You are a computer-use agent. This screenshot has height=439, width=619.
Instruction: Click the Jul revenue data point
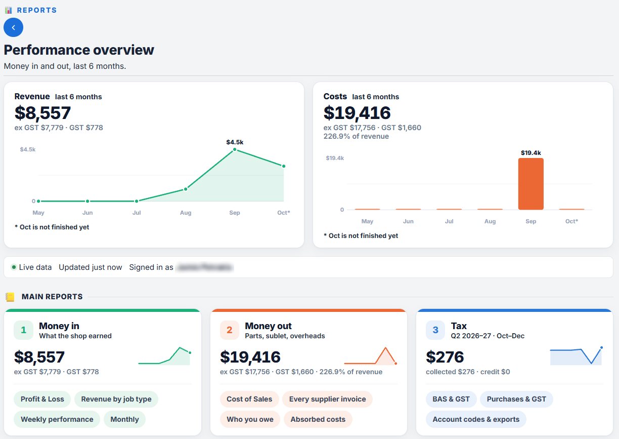tap(137, 201)
